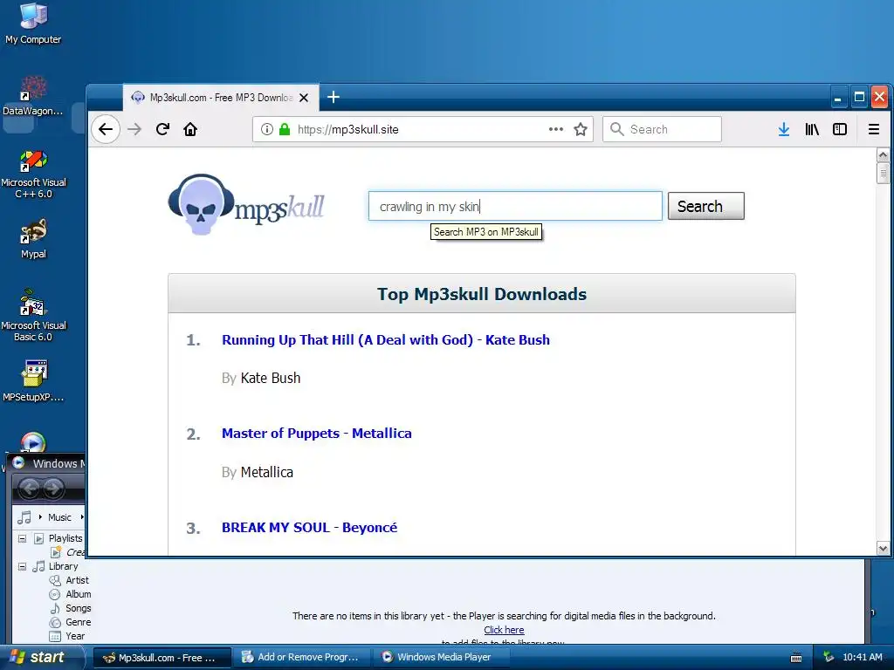The width and height of the screenshot is (894, 670).
Task: Open the browser home page icon
Action: [190, 129]
